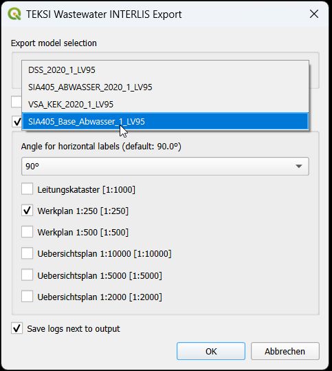The width and height of the screenshot is (332, 371).
Task: Select DSS_2020_1_LV95 from the model list
Action: (165, 70)
